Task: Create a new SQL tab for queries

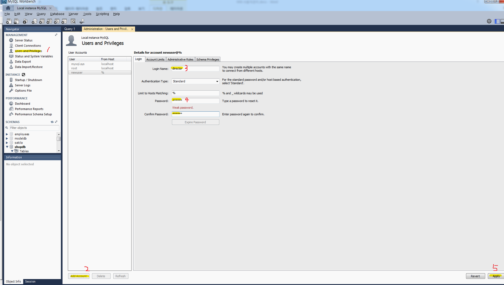Action: (x=9, y=21)
